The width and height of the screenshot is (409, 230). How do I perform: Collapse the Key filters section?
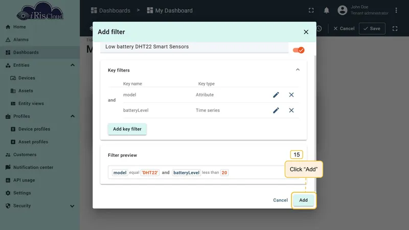(298, 70)
